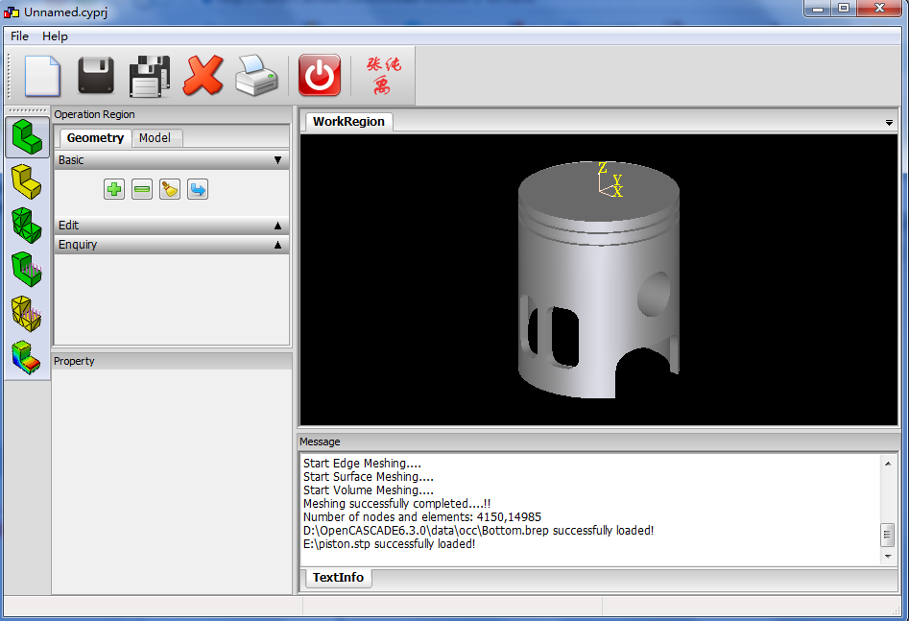This screenshot has width=909, height=621.
Task: Open the File menu
Action: point(19,36)
